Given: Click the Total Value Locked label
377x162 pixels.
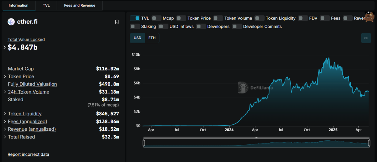Looking at the screenshot, I should pyautogui.click(x=26, y=39).
